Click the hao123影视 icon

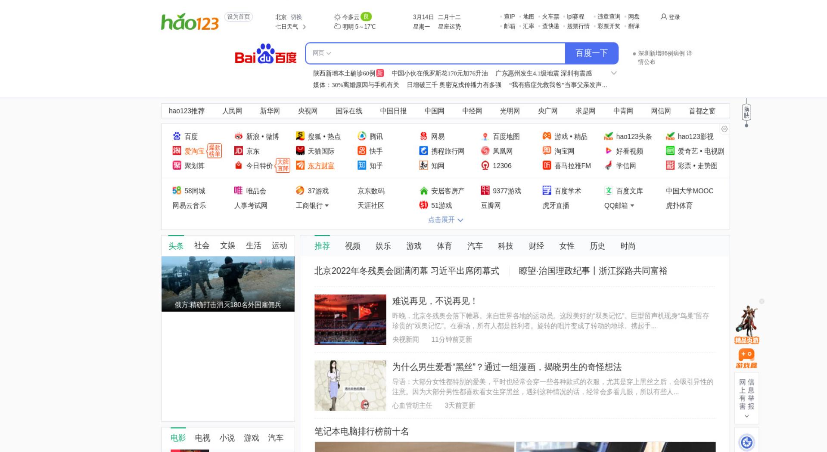coord(670,136)
